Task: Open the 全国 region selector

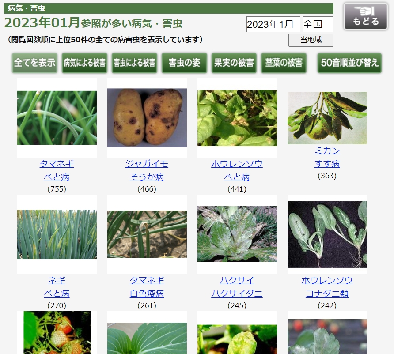Action: pyautogui.click(x=318, y=24)
